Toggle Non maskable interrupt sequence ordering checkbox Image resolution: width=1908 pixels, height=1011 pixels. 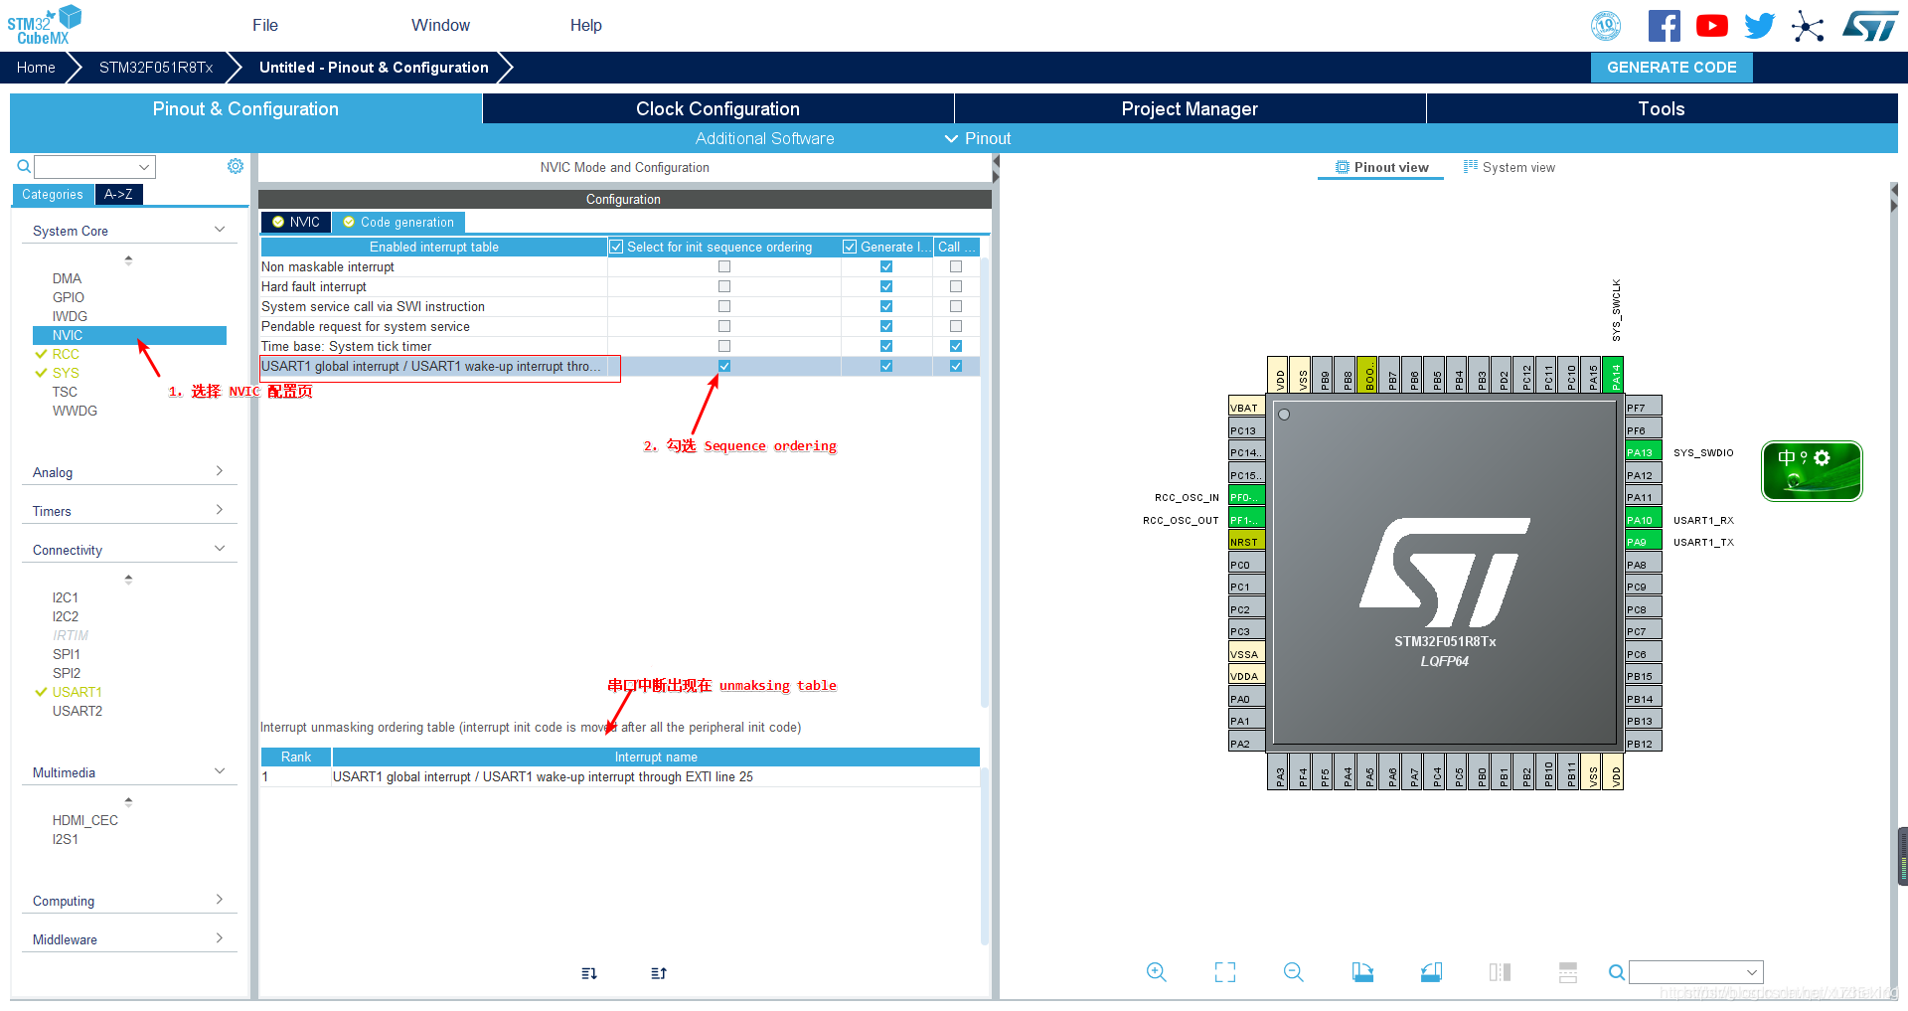pos(724,266)
